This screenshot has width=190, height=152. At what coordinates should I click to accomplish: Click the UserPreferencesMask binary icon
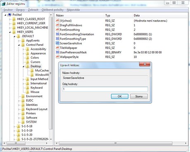pos(57,52)
